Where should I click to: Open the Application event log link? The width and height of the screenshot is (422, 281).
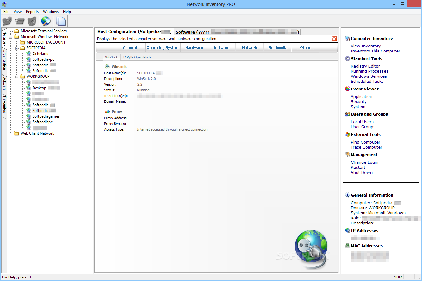pos(362,96)
